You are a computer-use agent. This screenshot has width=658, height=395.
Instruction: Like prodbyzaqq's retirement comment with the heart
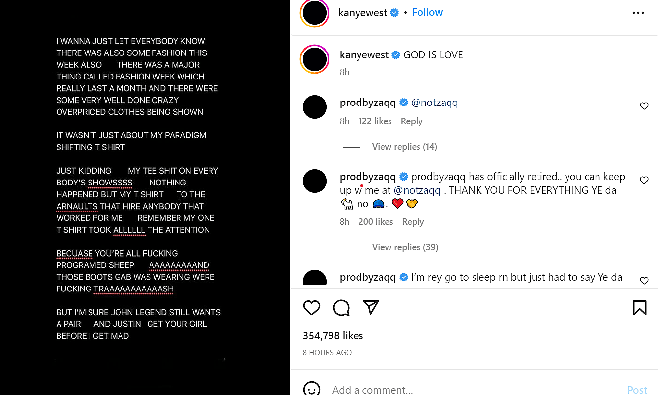point(644,180)
